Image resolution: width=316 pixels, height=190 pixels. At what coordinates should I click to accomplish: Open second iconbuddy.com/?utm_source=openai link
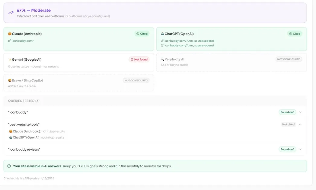[189, 45]
